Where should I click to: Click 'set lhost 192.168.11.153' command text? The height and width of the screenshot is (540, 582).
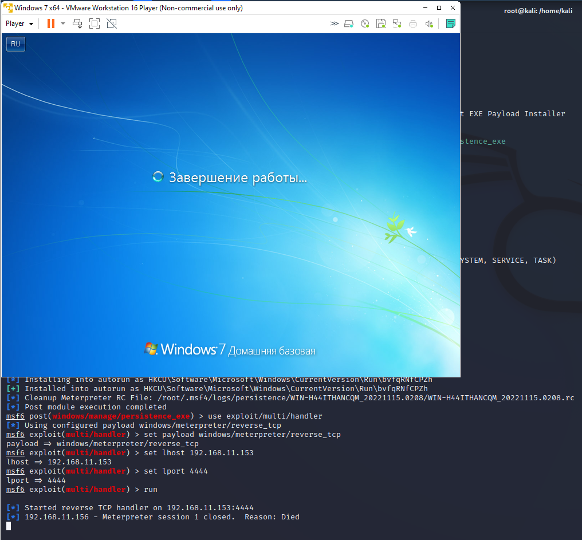click(199, 453)
